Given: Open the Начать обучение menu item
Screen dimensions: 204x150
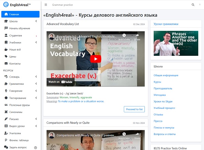Looking at the screenshot, I should point(20,28).
